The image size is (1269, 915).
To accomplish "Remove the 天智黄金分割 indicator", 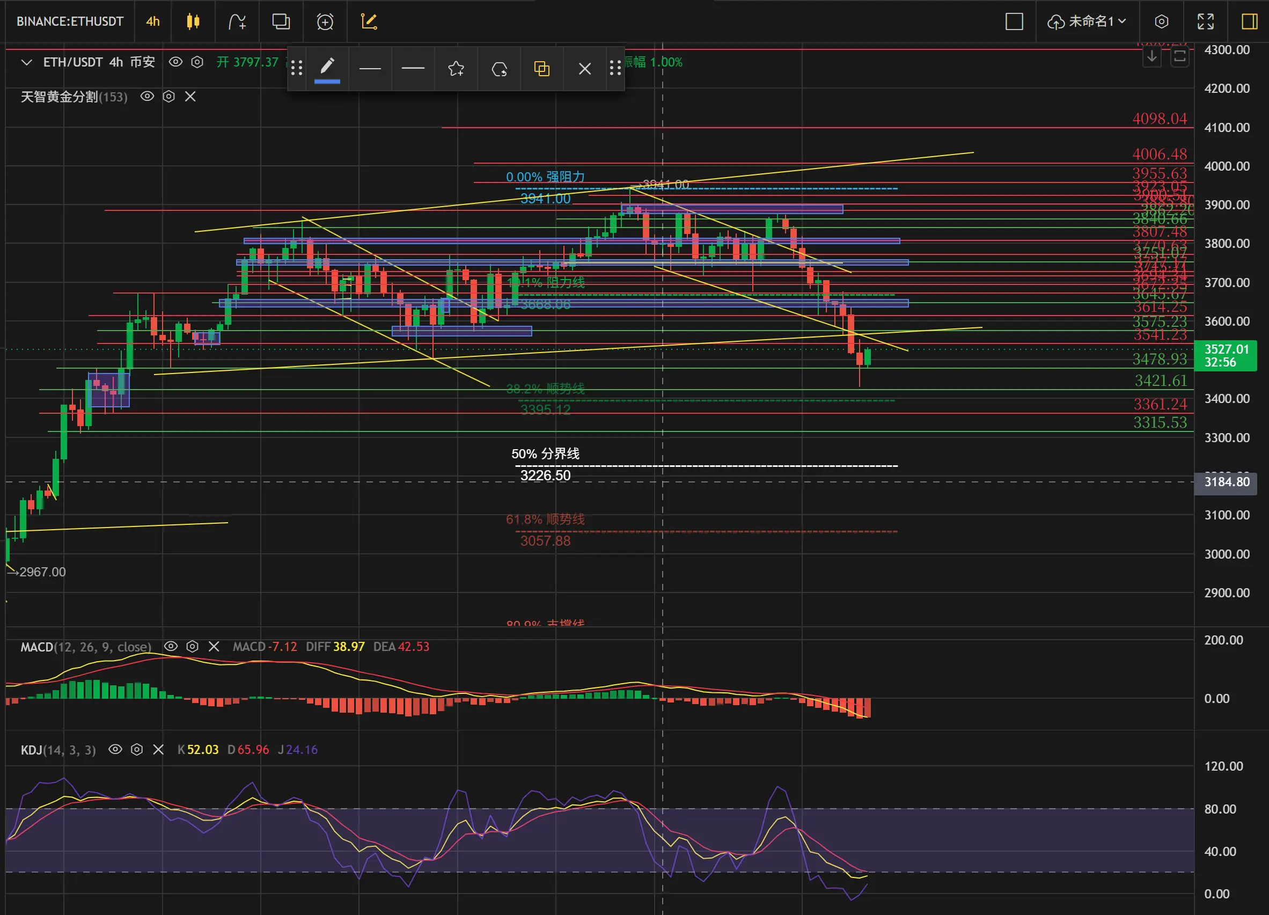I will (x=190, y=96).
